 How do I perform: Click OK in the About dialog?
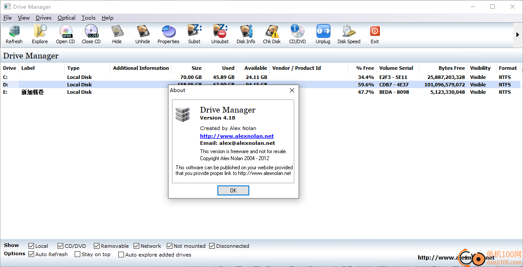pyautogui.click(x=233, y=190)
